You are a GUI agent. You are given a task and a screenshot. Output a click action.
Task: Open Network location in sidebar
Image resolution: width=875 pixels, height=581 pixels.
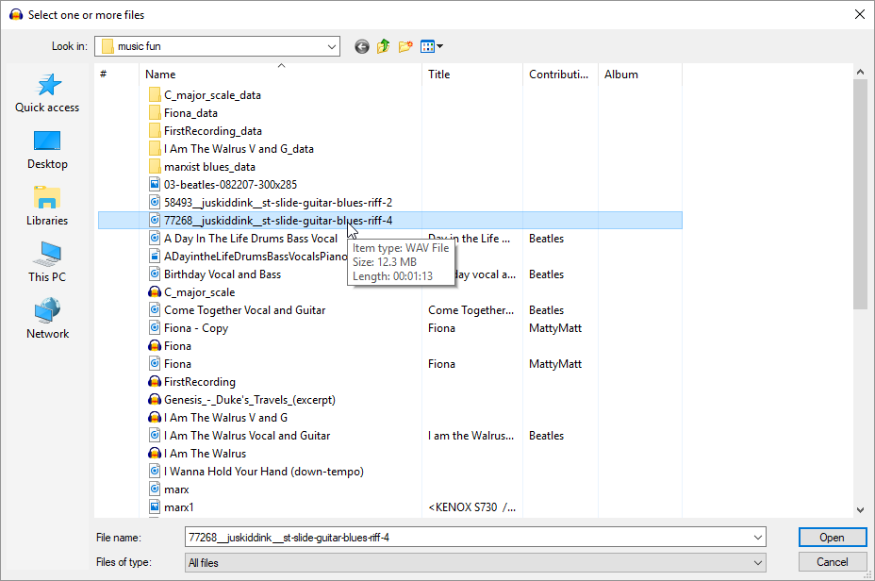point(47,320)
